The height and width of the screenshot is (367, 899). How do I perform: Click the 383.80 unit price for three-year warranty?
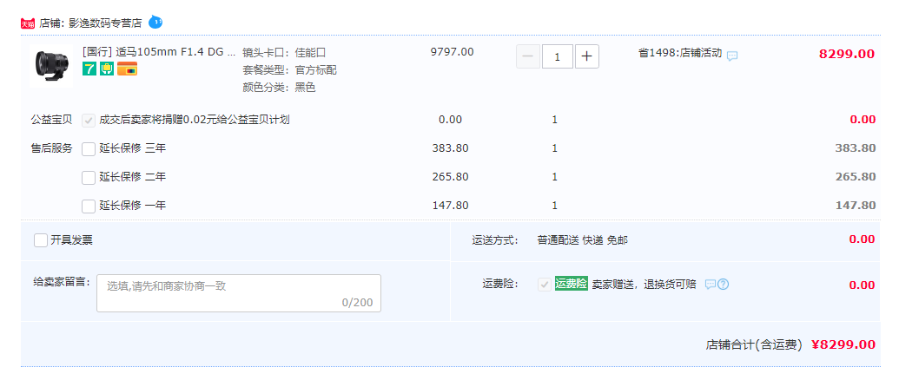450,148
